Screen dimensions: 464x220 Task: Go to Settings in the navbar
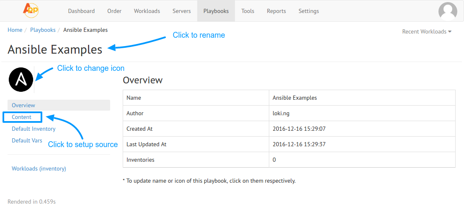pos(309,11)
